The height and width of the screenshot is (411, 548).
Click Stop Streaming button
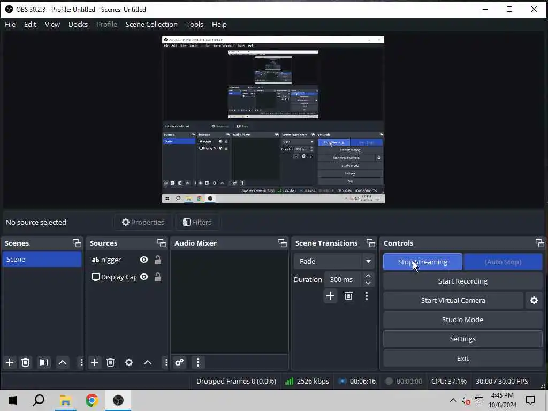point(423,262)
